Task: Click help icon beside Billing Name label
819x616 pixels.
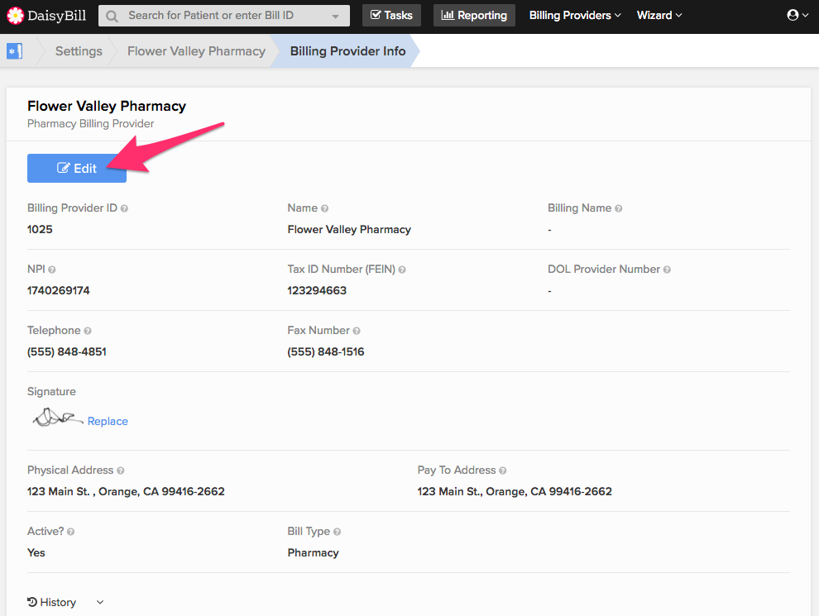Action: (x=619, y=208)
